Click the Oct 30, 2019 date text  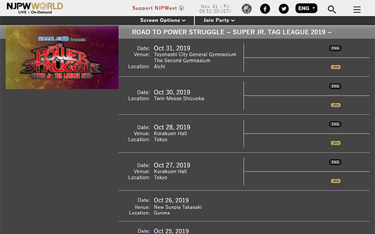coord(172,92)
